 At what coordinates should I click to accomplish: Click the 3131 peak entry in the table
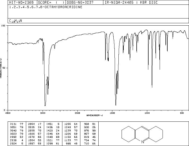16,124
